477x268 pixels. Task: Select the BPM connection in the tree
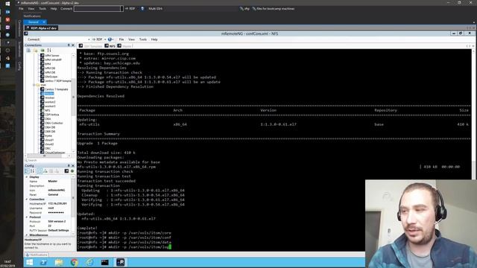coord(46,64)
